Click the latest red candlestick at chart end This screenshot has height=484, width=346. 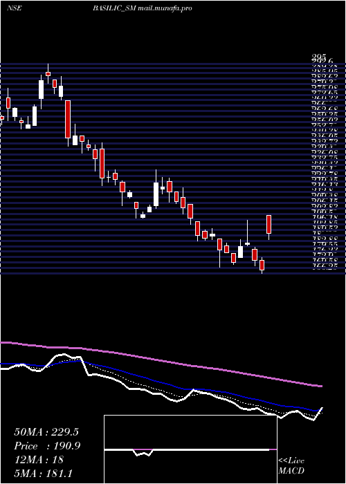point(268,225)
